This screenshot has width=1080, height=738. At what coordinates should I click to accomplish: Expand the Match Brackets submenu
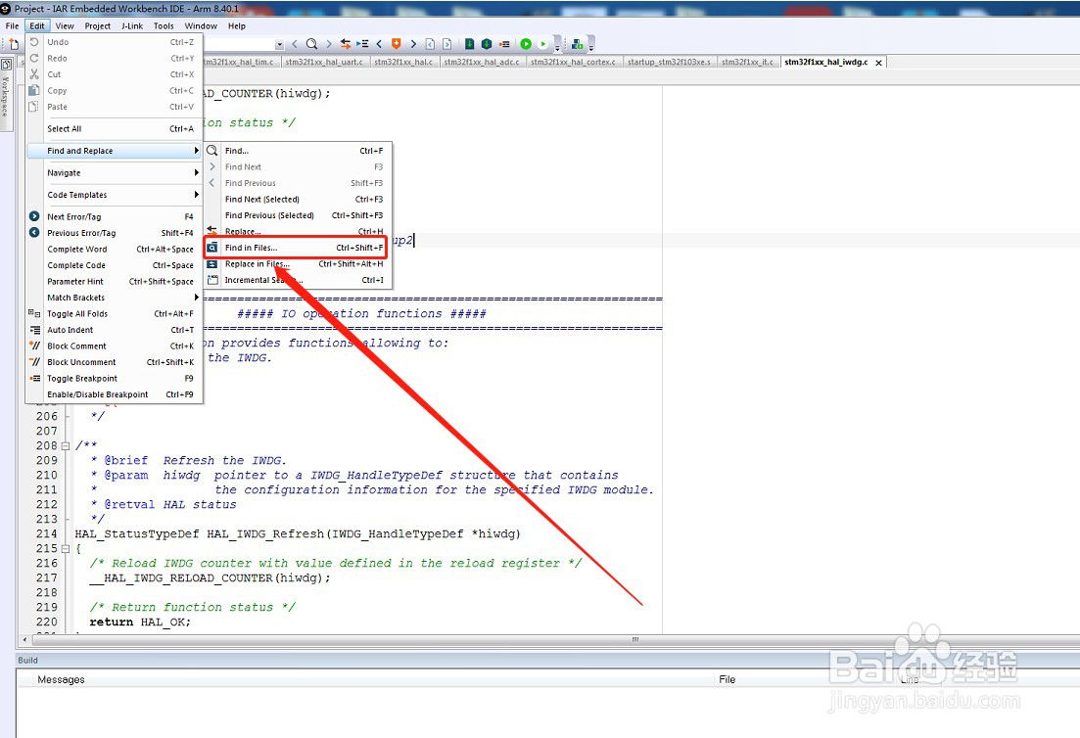click(x=114, y=298)
